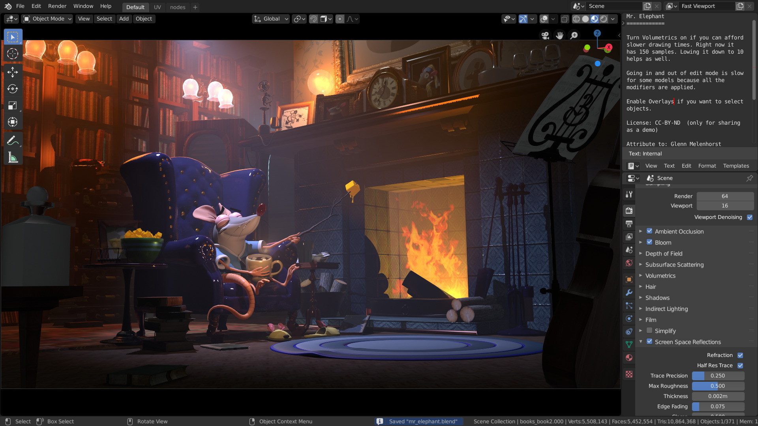
Task: Click the zoom magnifier viewport icon
Action: [574, 35]
